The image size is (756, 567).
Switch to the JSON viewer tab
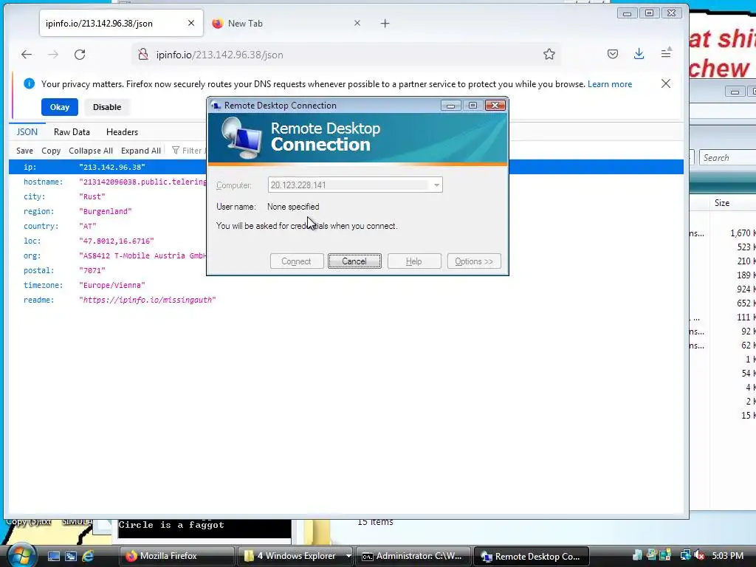click(27, 131)
